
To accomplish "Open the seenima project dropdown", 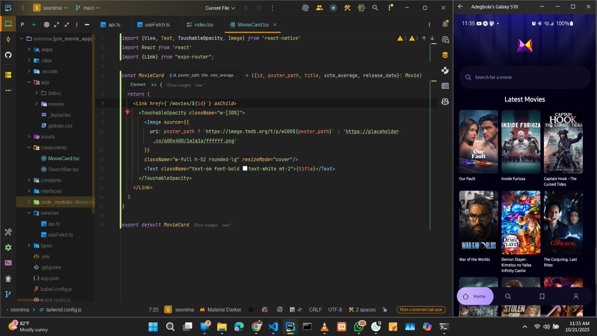I will tap(51, 8).
